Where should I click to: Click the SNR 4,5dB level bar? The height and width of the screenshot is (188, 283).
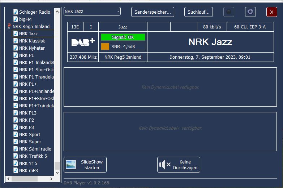[123, 46]
